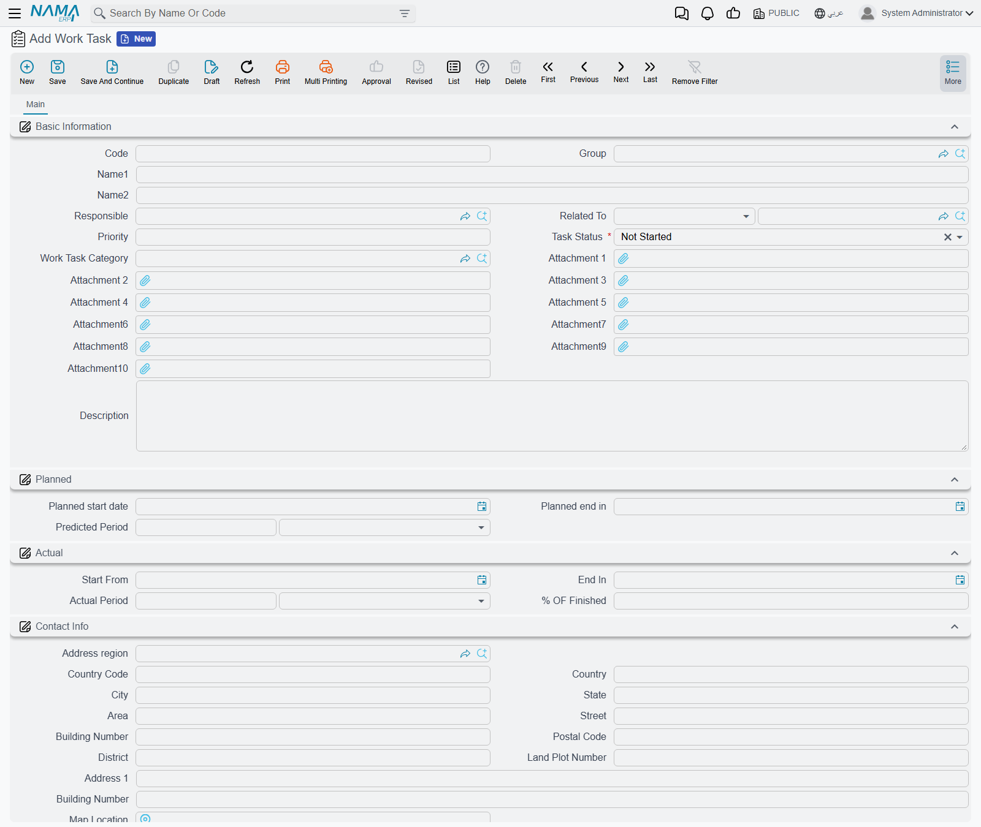Click the Approval toolbar icon

376,72
